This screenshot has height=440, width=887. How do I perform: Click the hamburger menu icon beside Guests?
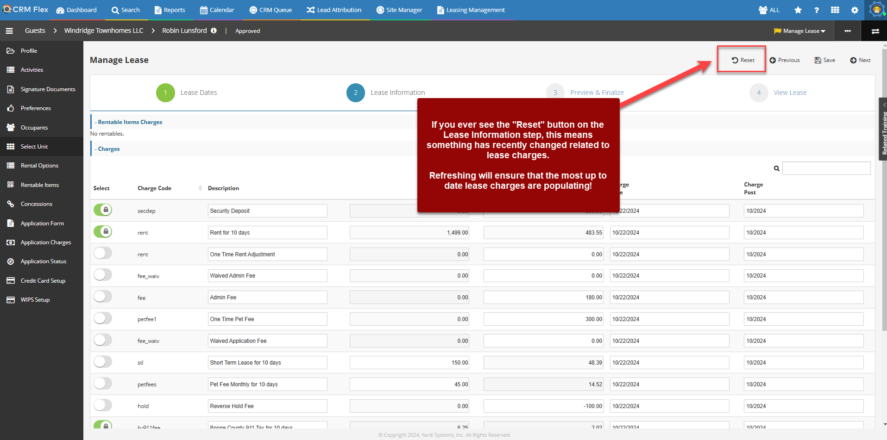(x=9, y=31)
